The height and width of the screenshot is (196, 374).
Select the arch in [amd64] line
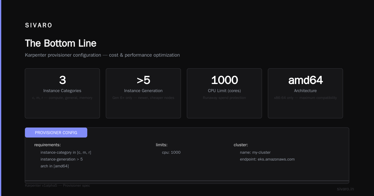pyautogui.click(x=55, y=166)
